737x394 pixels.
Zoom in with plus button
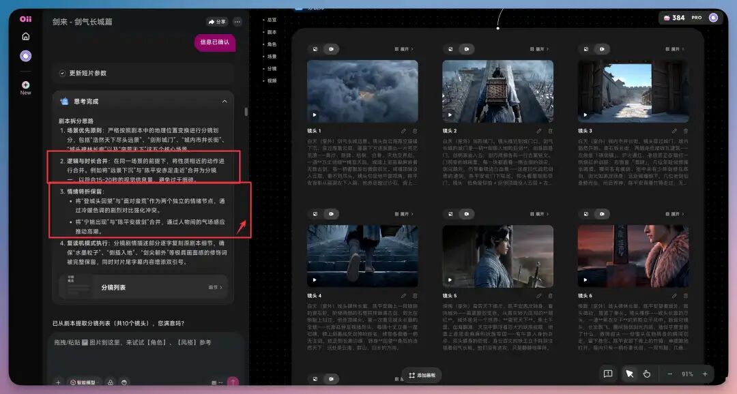705,374
